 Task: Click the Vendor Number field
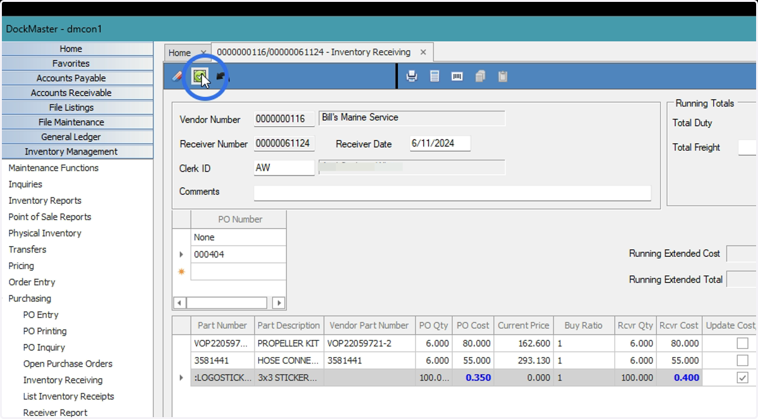pos(284,119)
